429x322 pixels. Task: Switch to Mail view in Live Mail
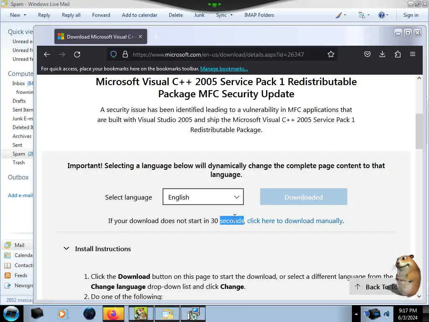(18, 245)
